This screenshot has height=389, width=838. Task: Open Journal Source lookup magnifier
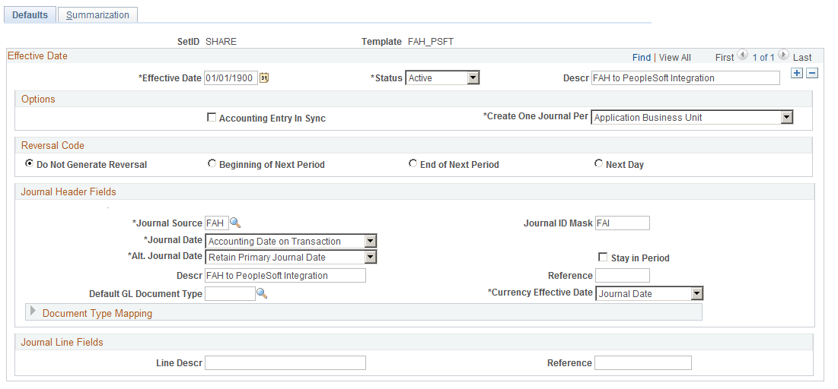(x=236, y=223)
